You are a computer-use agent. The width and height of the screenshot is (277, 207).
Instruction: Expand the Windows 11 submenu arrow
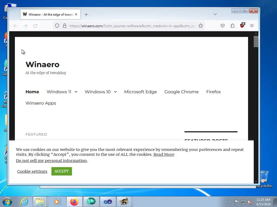(x=76, y=92)
